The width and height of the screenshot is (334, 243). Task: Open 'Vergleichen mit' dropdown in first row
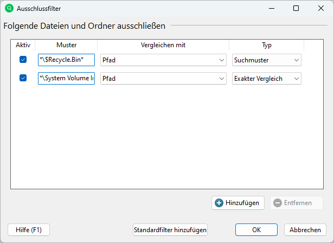[163, 60]
